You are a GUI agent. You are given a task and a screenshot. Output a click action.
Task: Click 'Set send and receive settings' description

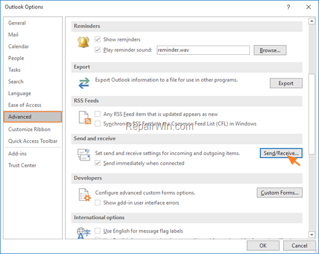tap(168, 153)
